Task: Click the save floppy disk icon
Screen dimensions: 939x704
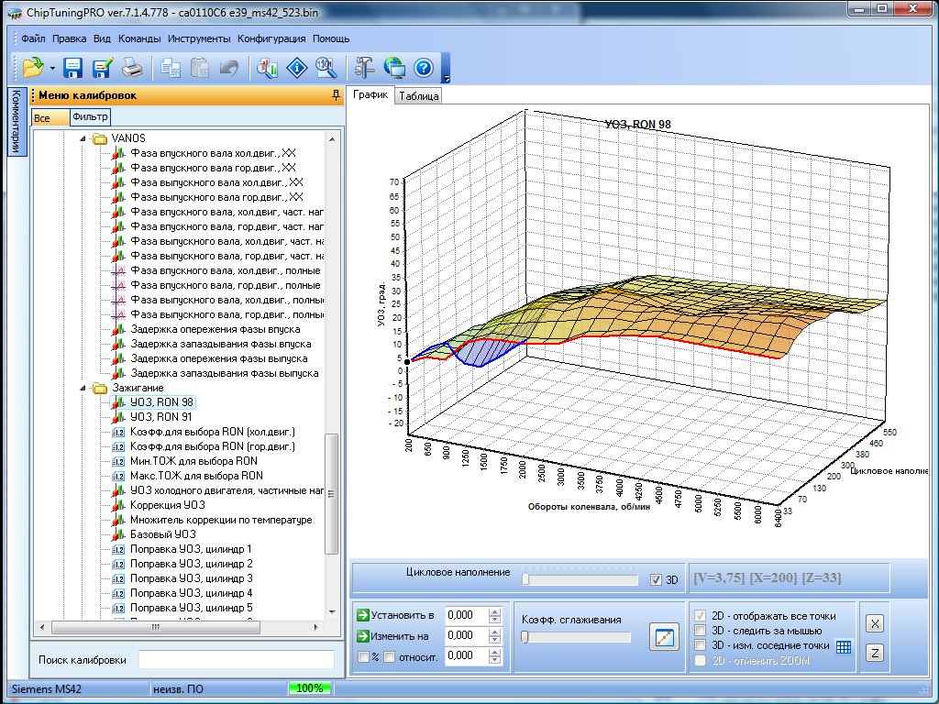Action: (73, 67)
